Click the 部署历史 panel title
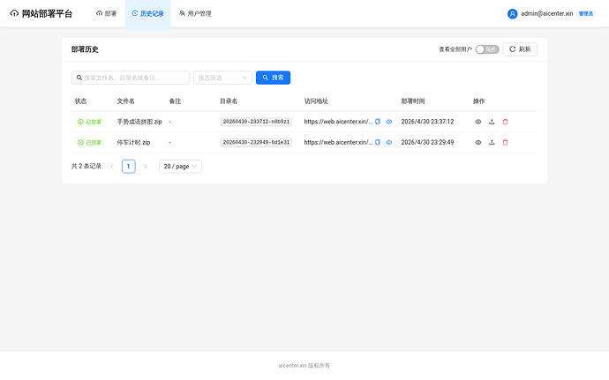Viewport: 609px width, 380px height. tap(85, 49)
